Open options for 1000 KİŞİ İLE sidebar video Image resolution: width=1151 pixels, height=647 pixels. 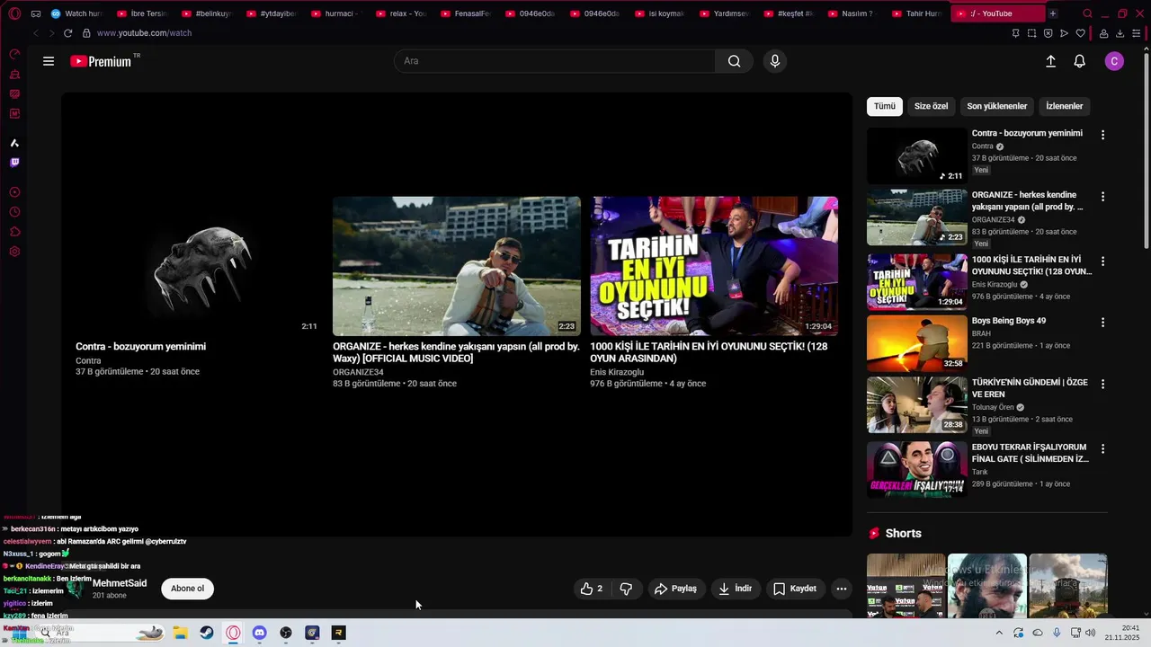point(1103,261)
